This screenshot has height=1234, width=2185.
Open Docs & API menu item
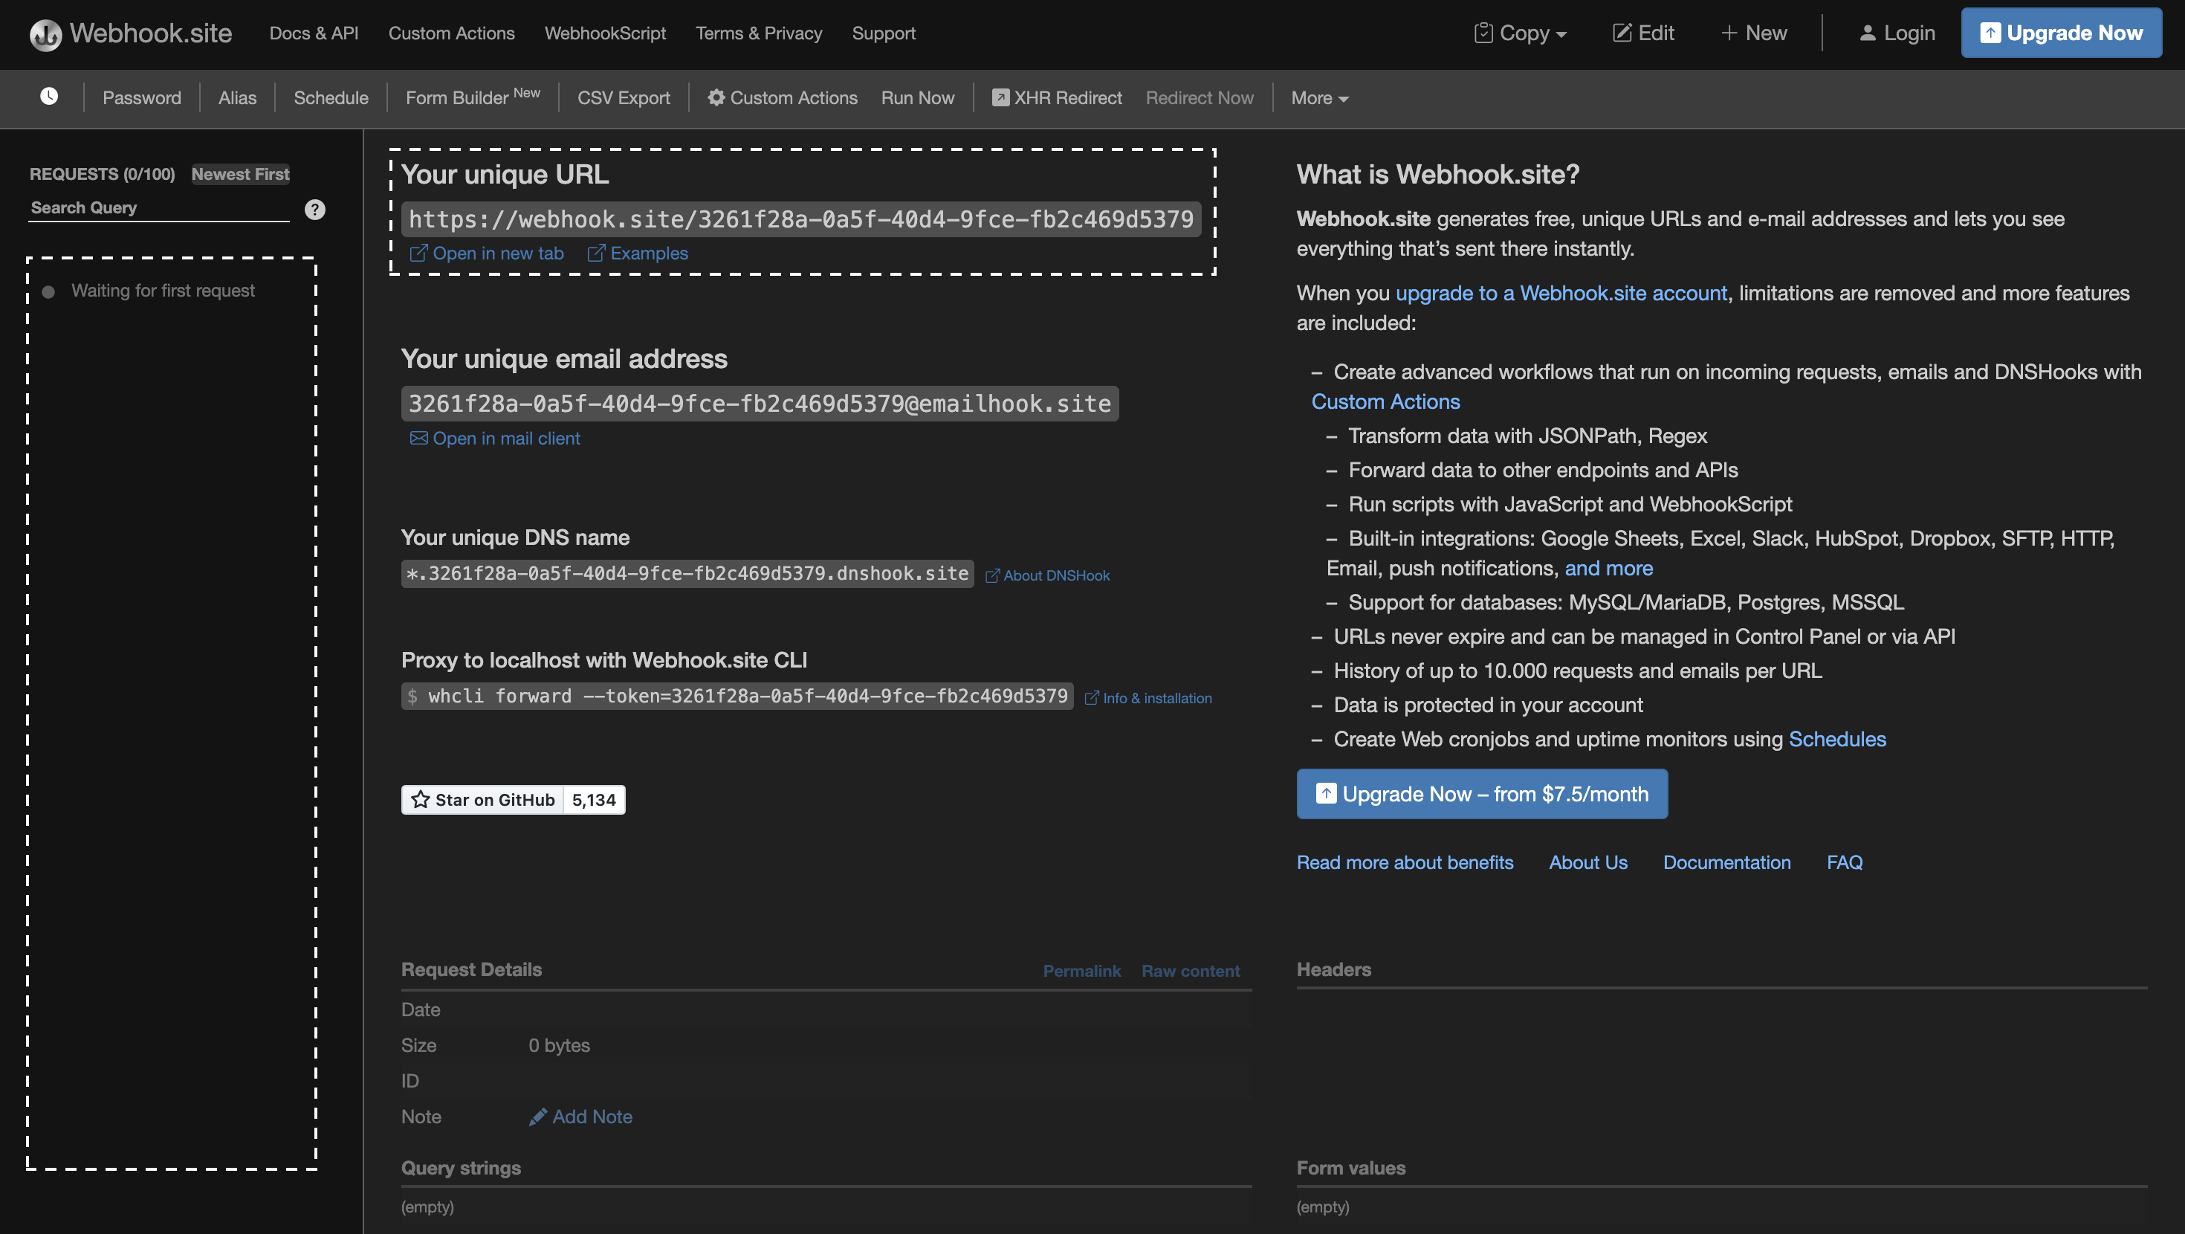coord(314,33)
